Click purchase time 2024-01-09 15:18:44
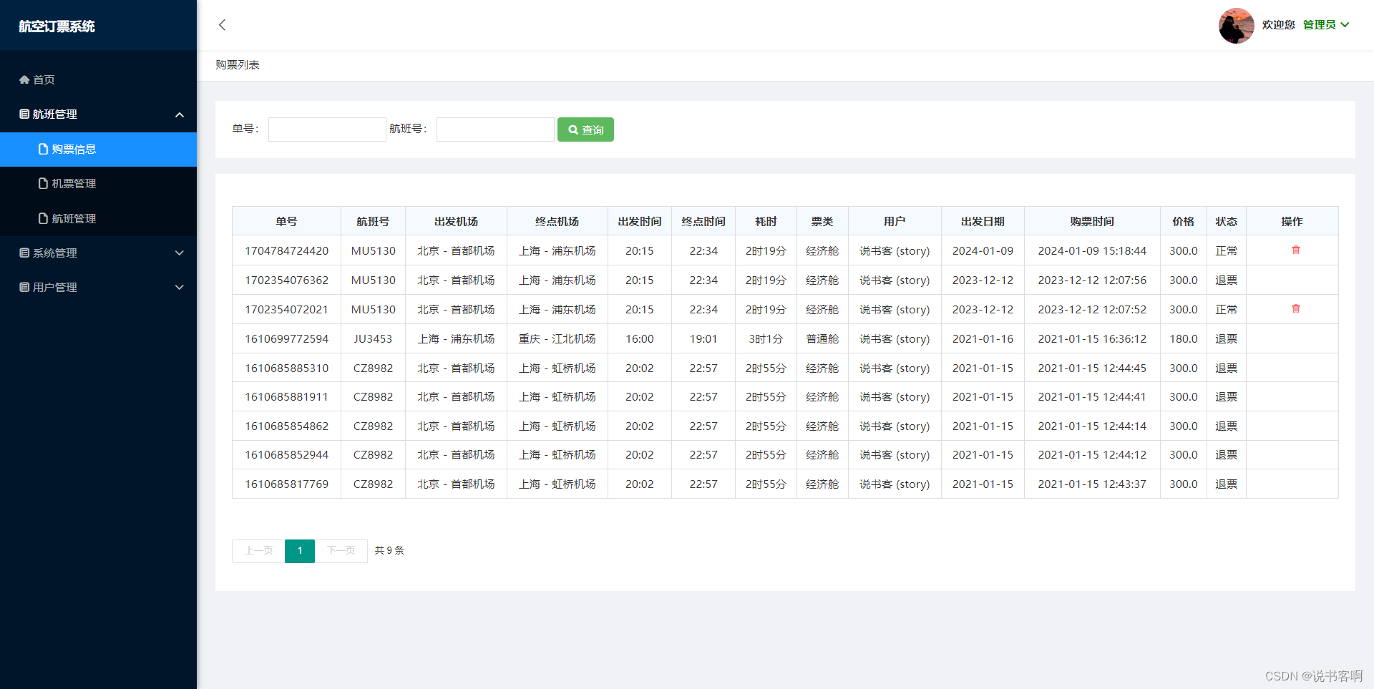 [1092, 251]
